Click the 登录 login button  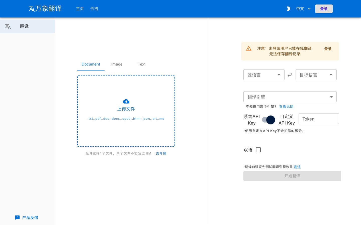click(324, 8)
